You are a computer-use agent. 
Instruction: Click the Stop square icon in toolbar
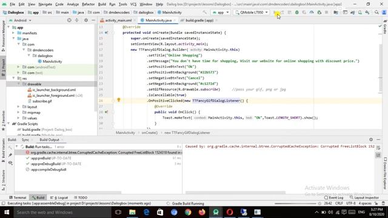click(326, 12)
